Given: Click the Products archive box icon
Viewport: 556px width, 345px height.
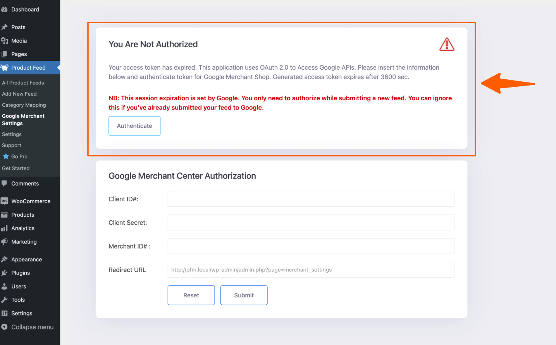Looking at the screenshot, I should tap(4, 215).
